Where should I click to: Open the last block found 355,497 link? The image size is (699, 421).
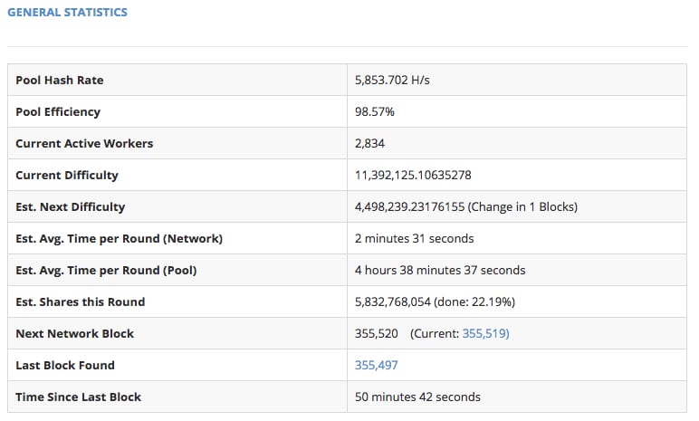pyautogui.click(x=376, y=366)
